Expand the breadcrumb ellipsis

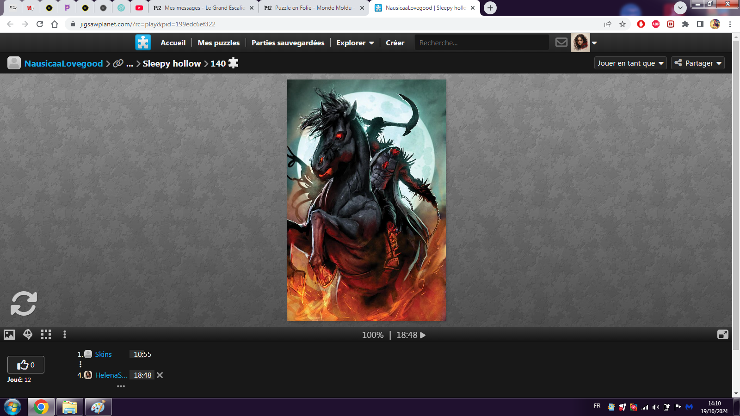[129, 64]
